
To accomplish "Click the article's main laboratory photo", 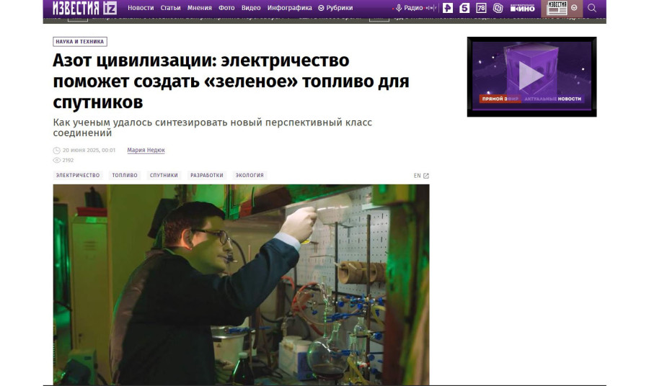I will pyautogui.click(x=241, y=284).
